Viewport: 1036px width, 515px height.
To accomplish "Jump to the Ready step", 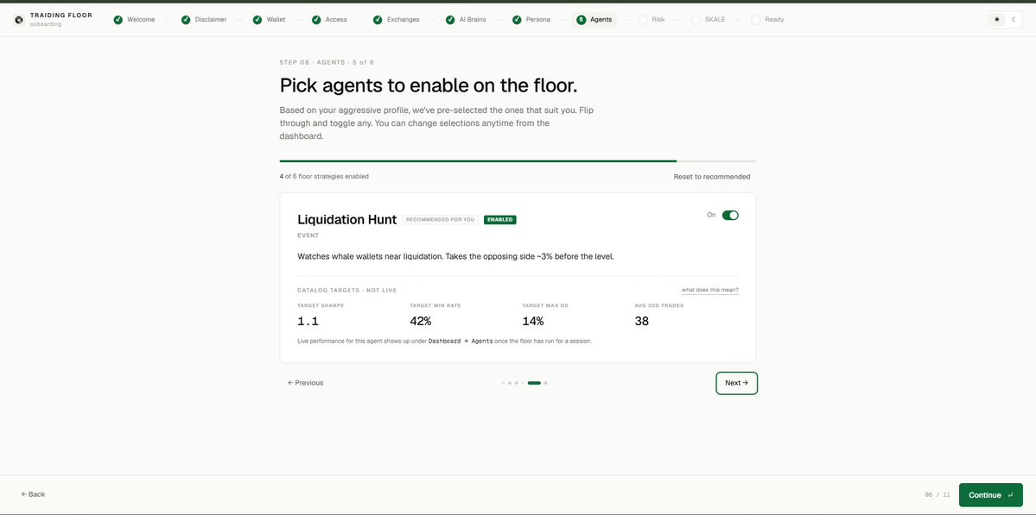I will point(767,20).
